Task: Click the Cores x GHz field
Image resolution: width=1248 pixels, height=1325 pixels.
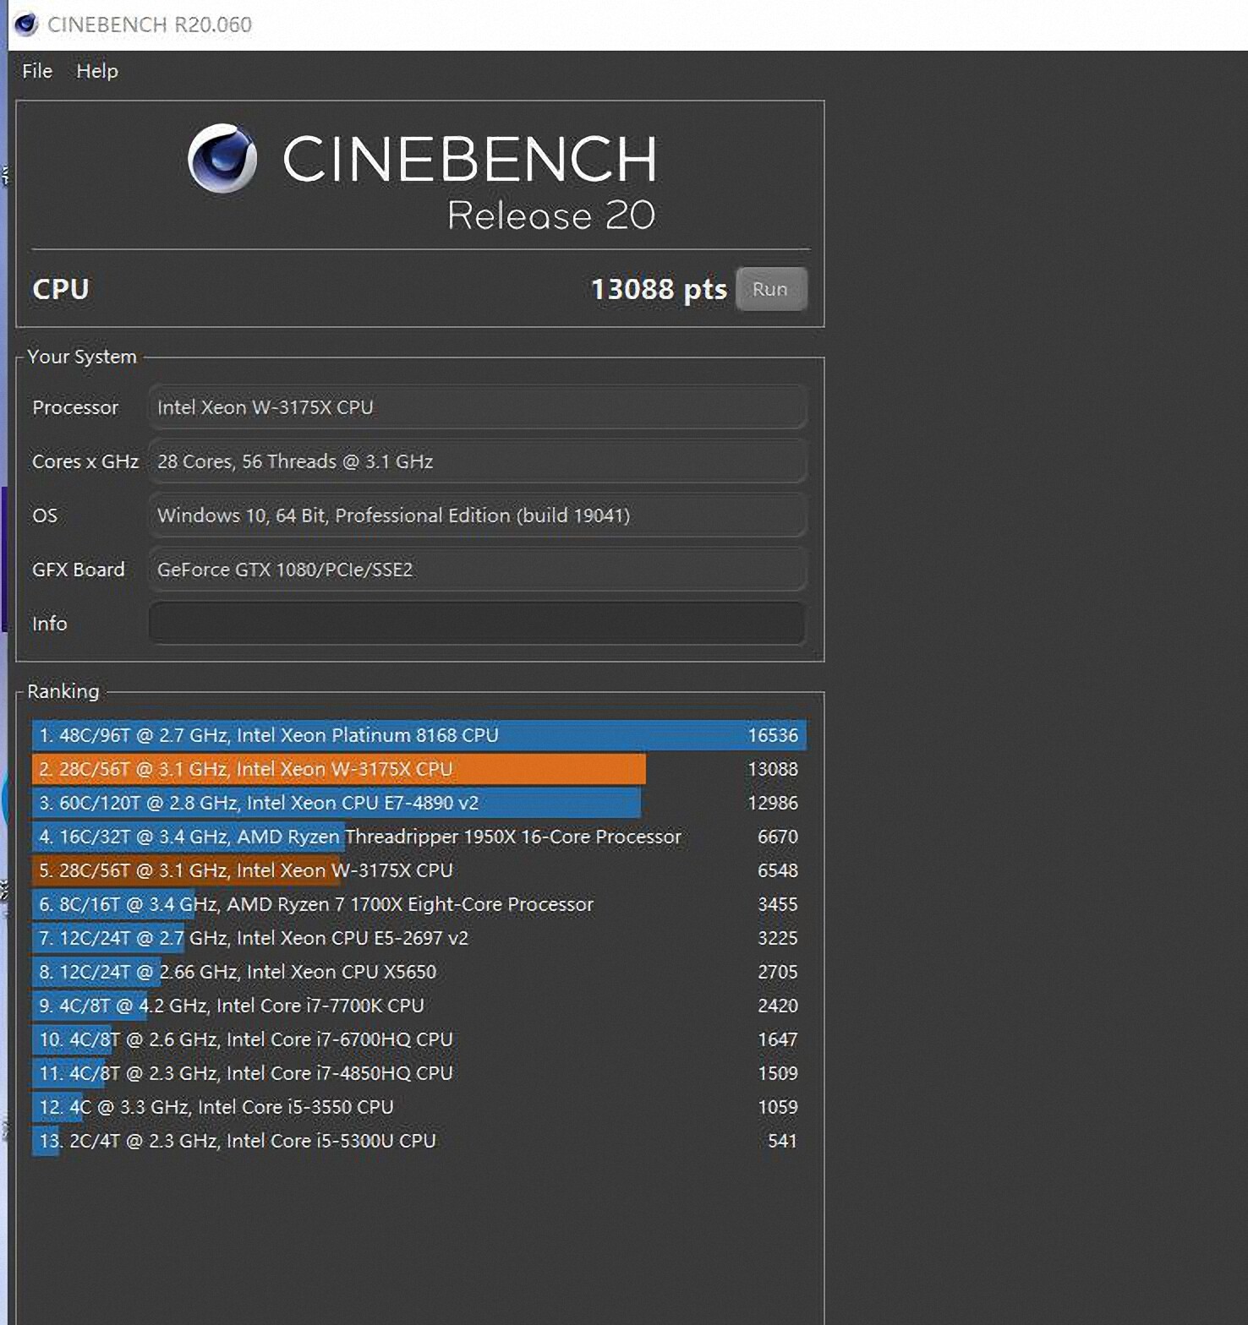Action: point(477,461)
